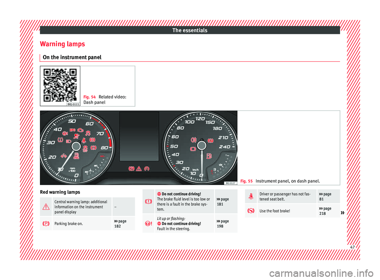Click the steering fault icon in table
Screen dimensions: 380x280
coord(148,223)
